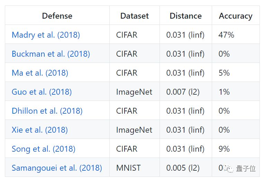Screen dimensions: 264x180
Task: Click the Ma et al. (2018) link
Action: [x=40, y=73]
